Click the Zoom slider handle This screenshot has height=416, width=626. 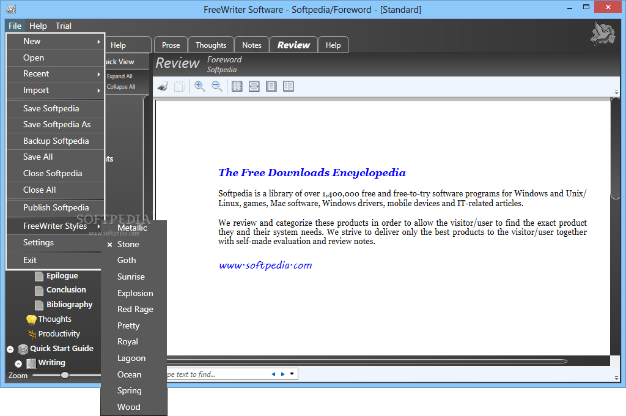65,375
